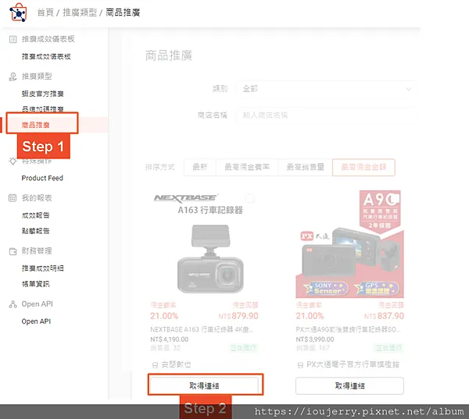Sort products by 最高佣金金額

click(x=363, y=167)
